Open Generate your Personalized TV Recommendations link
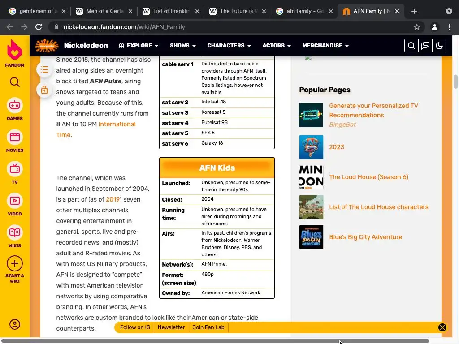 (x=373, y=111)
